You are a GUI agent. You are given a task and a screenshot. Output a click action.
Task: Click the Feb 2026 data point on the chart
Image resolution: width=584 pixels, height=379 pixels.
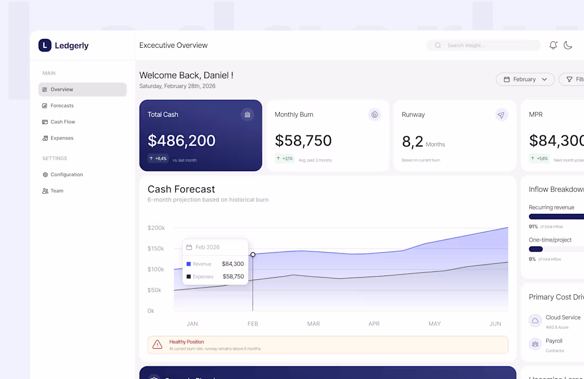coord(253,254)
